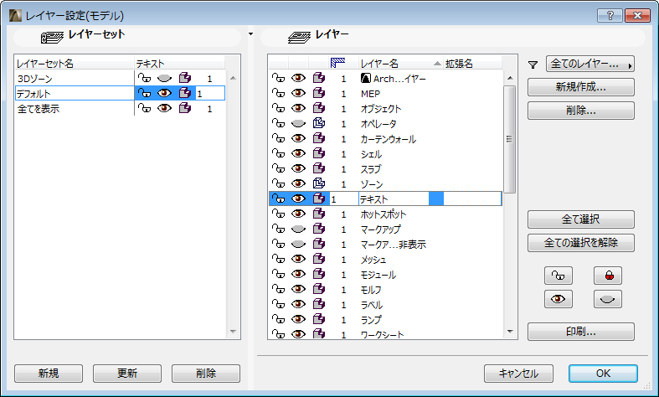Click intersection number field in デフォルト set
The width and height of the screenshot is (659, 397).
point(210,93)
